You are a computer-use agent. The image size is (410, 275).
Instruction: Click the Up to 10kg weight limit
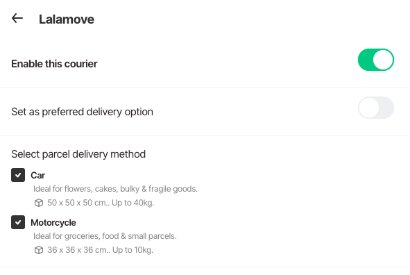click(x=133, y=250)
